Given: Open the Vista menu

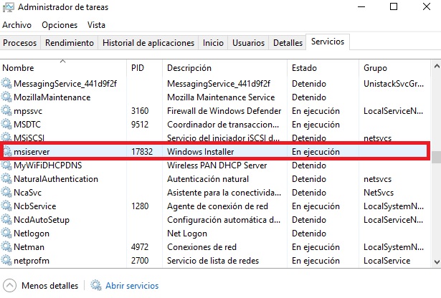Looking at the screenshot, I should pos(96,25).
